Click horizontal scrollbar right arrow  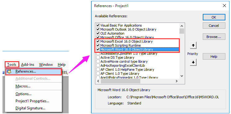pyautogui.click(x=176, y=81)
